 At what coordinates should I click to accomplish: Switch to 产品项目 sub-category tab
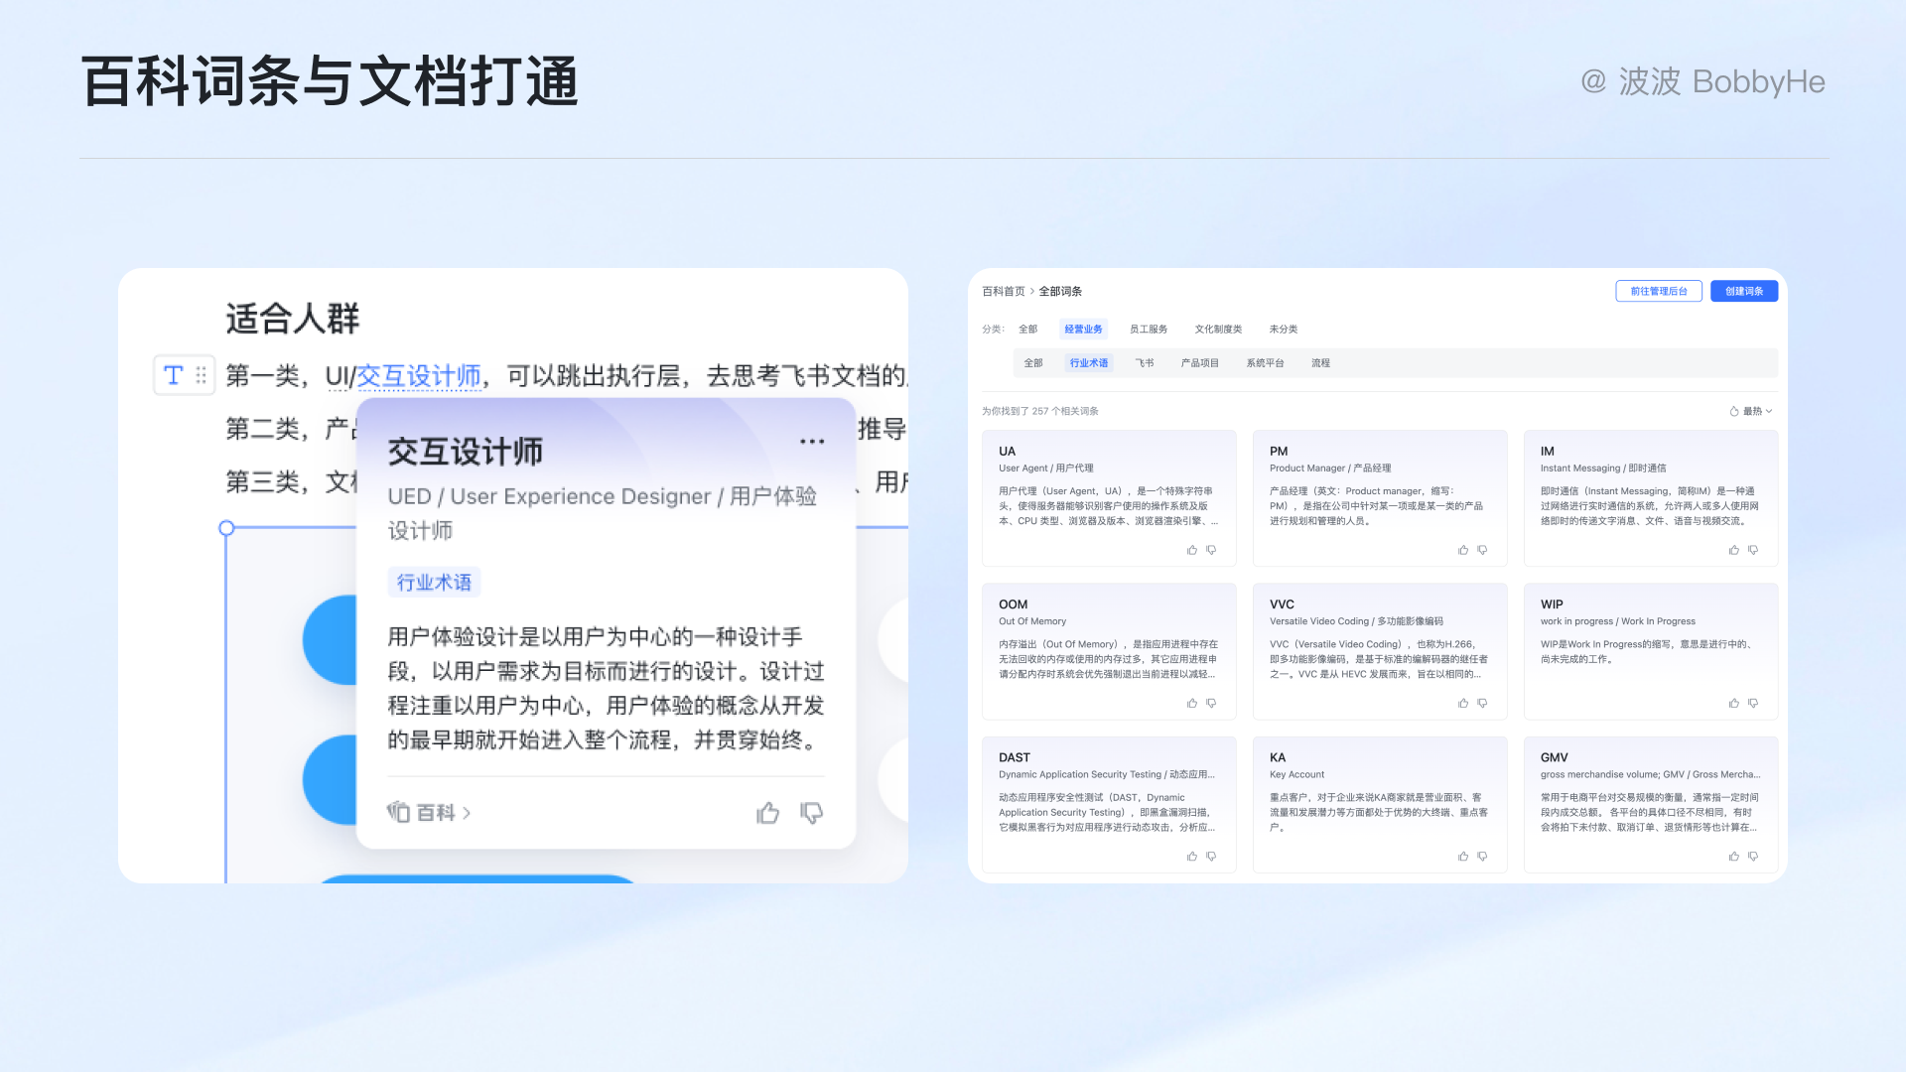[1199, 363]
